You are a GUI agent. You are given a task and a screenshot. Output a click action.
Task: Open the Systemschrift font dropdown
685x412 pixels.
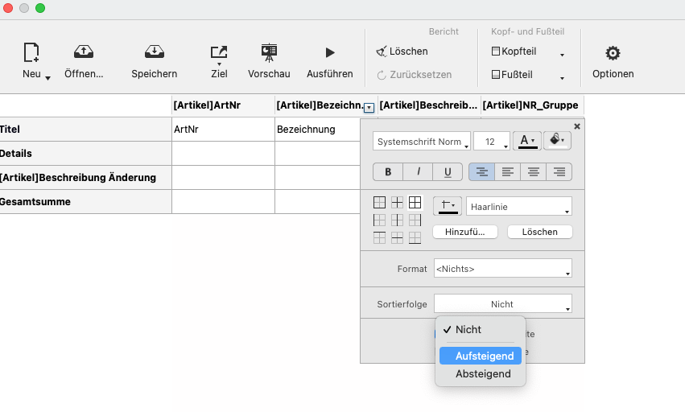422,142
